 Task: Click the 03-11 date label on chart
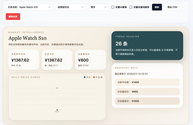[x=57, y=112]
